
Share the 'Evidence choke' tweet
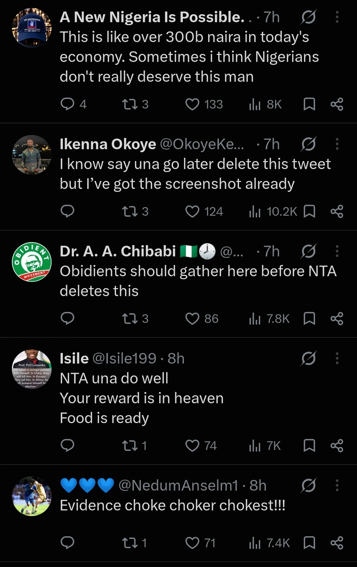[x=337, y=543]
